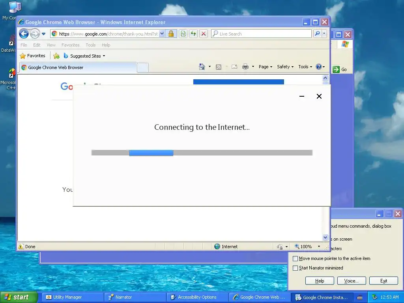Screen dimensions: 404x303
Task: Click the New Tab blank tab button
Action: 143,67
